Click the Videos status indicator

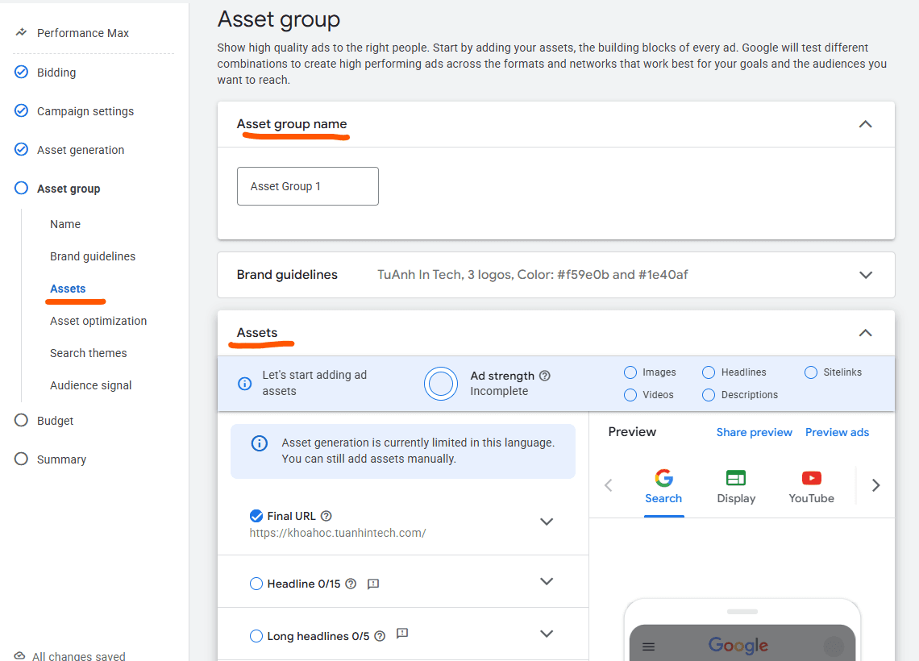coord(630,394)
